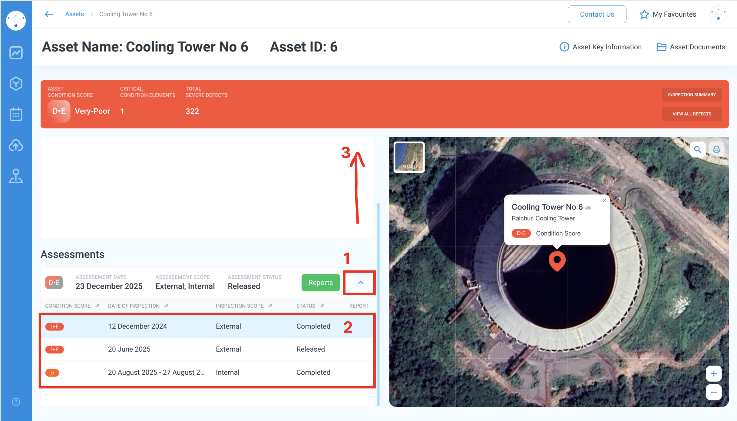
Task: Switch map using Satellite thumbnail
Action: [x=409, y=157]
